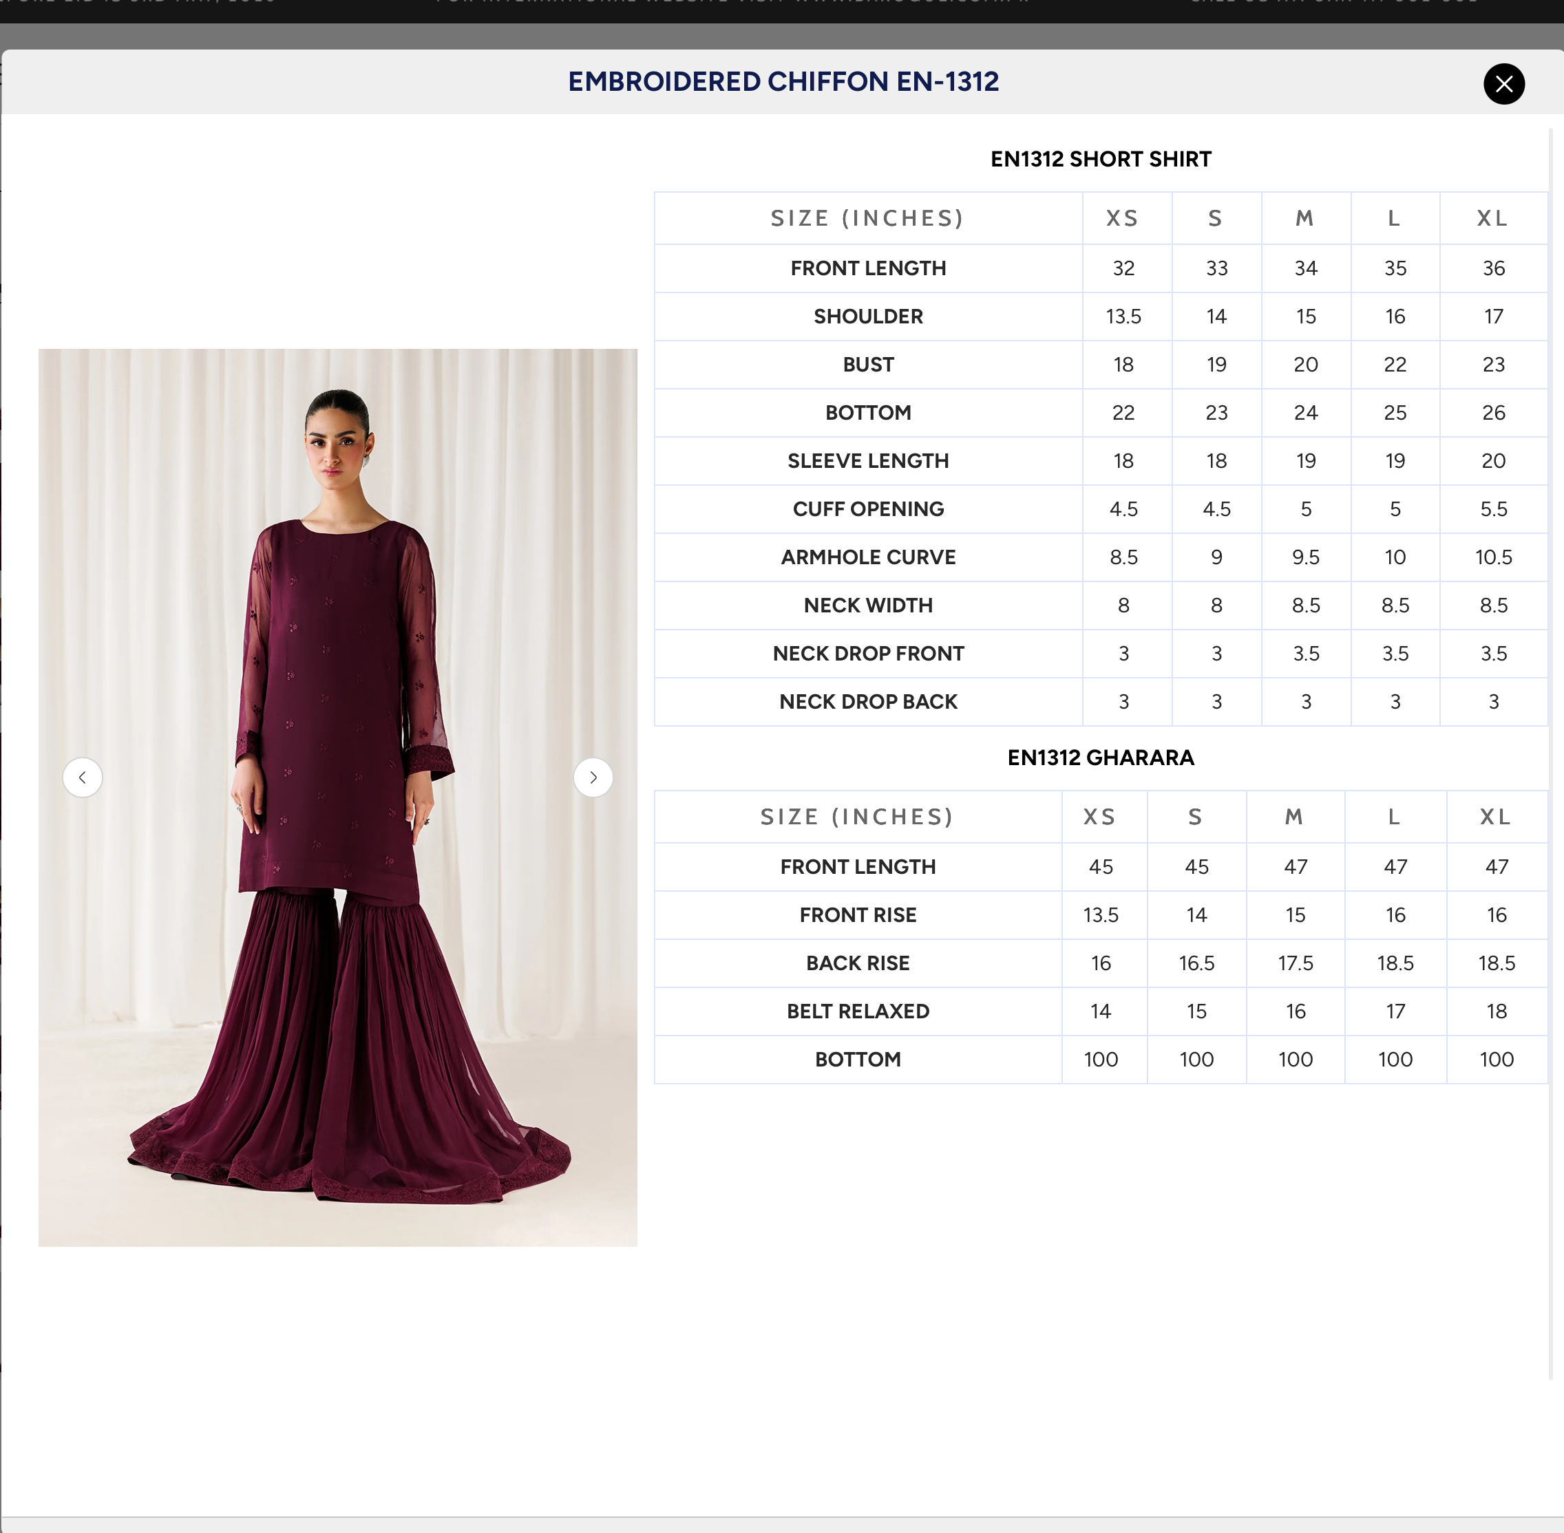Click 'BUST' row label

pyautogui.click(x=868, y=365)
